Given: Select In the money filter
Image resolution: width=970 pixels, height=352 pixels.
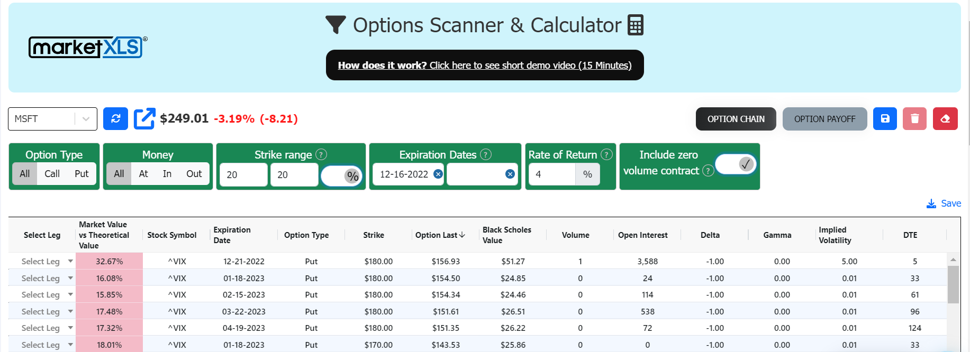Looking at the screenshot, I should pyautogui.click(x=167, y=173).
